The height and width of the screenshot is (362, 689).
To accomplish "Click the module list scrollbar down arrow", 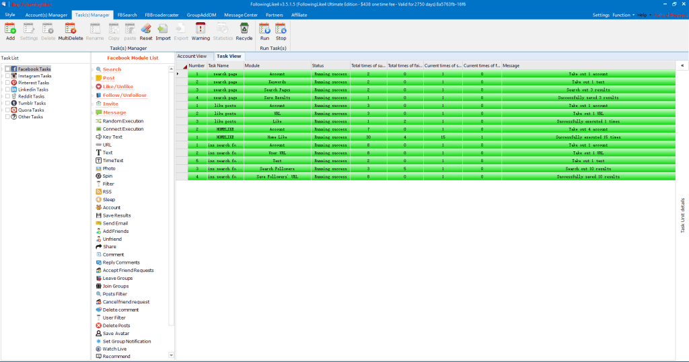I will point(171,355).
